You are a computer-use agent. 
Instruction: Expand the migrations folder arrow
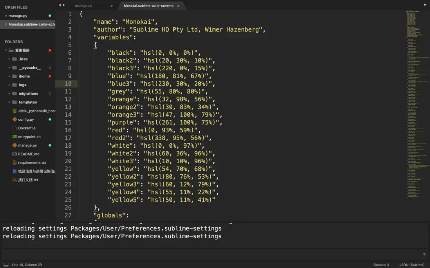[9, 94]
